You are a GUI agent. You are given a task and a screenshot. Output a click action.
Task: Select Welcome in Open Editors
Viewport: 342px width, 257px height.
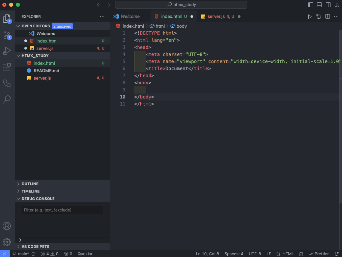62,34
